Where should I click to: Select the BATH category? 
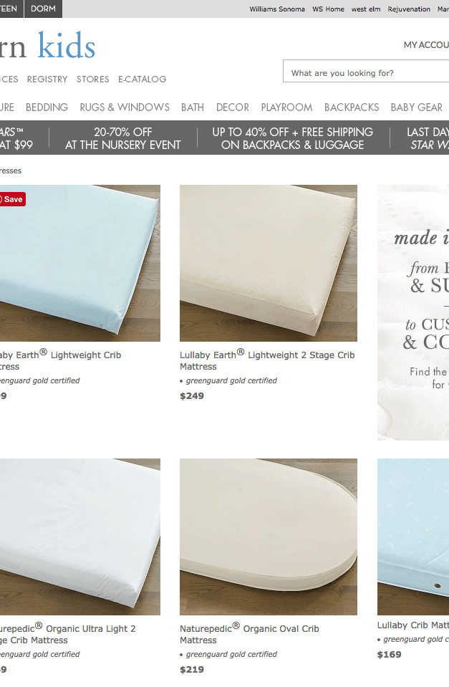point(193,107)
